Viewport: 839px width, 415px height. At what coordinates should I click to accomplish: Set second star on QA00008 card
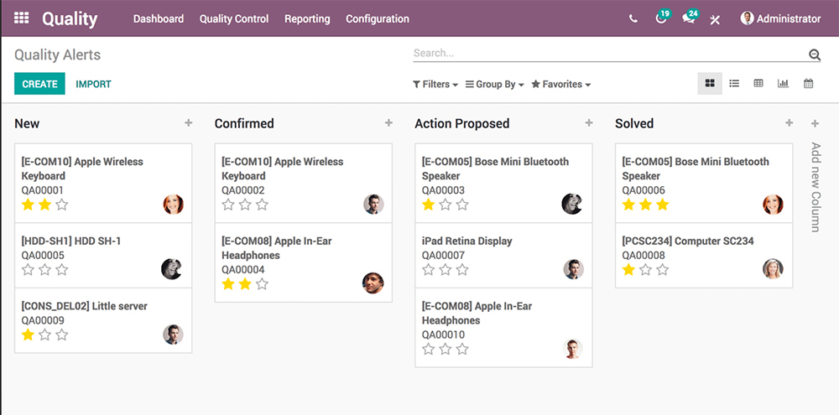645,270
